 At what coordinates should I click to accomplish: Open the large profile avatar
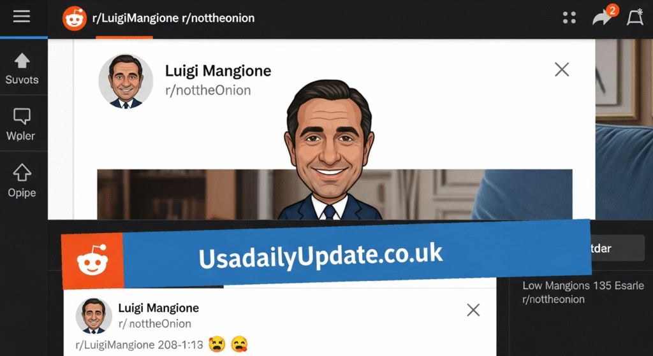(126, 81)
